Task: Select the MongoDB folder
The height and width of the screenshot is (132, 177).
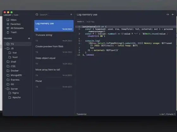Action: pyautogui.click(x=14, y=75)
